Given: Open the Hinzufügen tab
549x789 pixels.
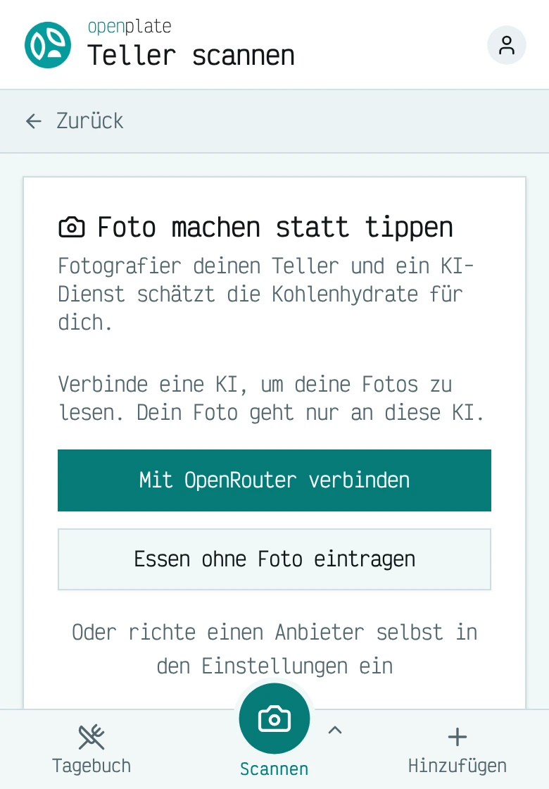Looking at the screenshot, I should coord(457,750).
